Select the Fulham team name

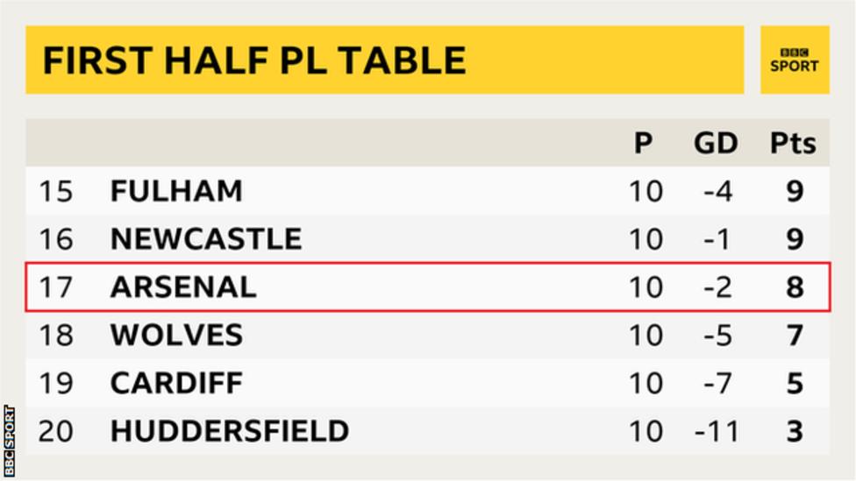tap(176, 191)
